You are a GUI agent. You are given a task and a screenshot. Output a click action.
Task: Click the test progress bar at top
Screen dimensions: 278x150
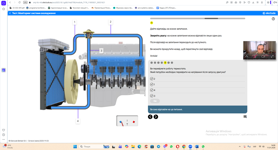(197, 19)
